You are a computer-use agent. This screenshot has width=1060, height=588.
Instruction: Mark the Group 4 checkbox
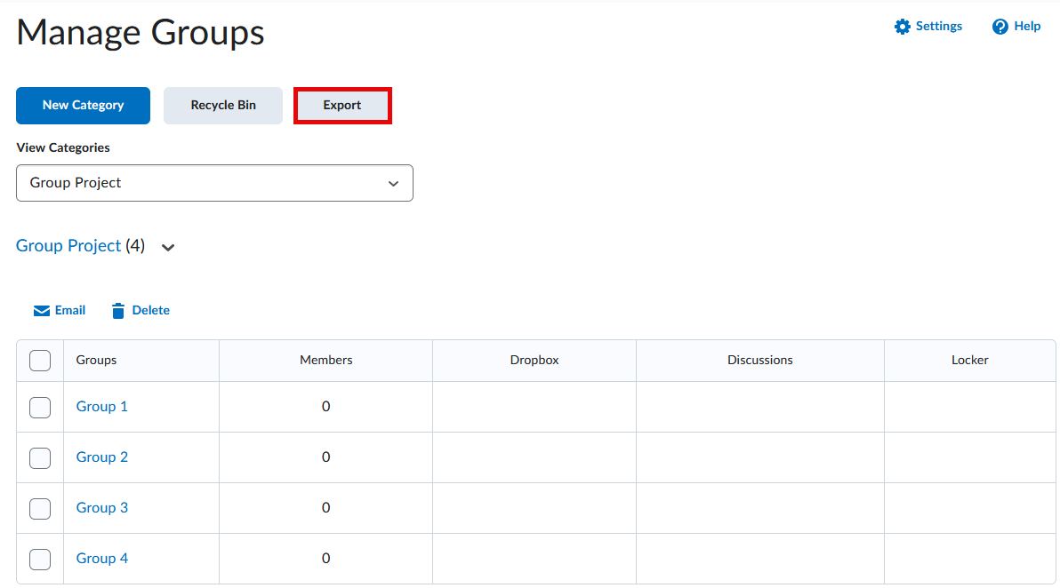pos(40,559)
